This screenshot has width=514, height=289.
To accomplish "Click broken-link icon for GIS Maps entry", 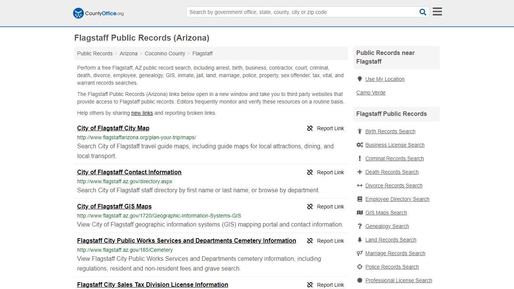I will tap(310, 207).
